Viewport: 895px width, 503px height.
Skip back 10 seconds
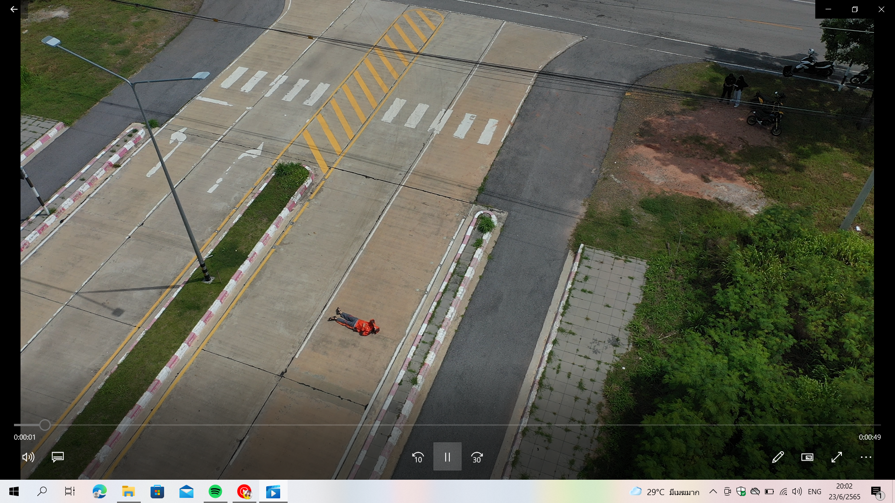(x=418, y=457)
